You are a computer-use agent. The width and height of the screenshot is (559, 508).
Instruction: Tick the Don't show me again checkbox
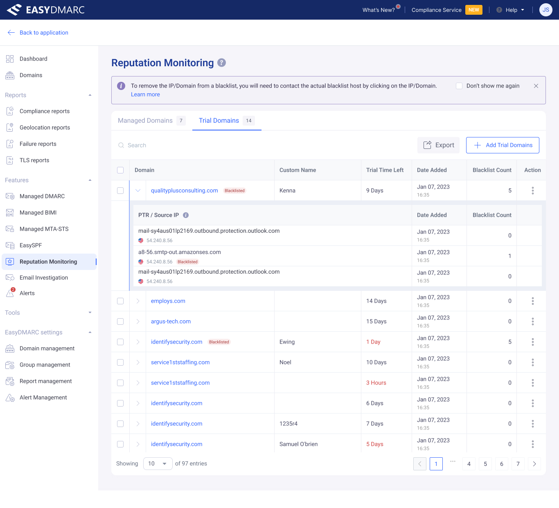pyautogui.click(x=459, y=86)
